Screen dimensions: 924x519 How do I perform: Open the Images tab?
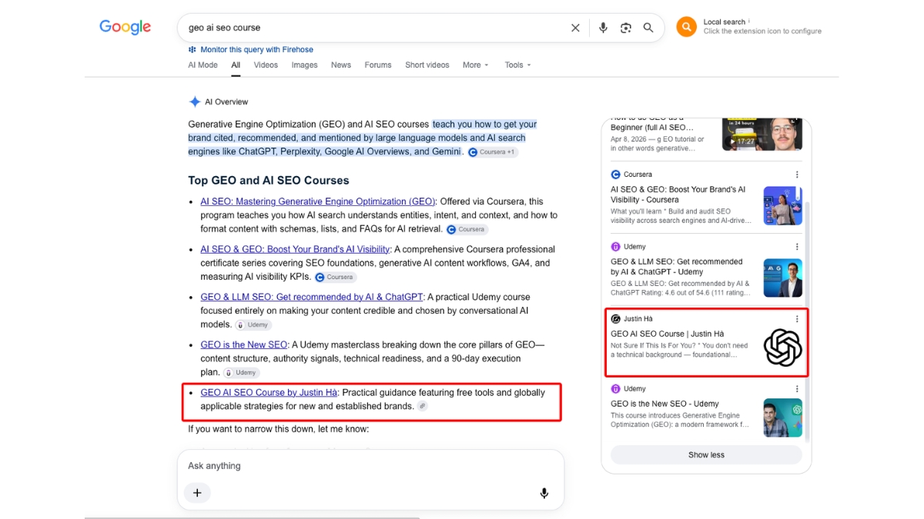click(304, 65)
